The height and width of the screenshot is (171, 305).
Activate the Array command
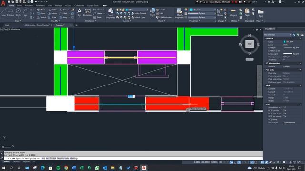(x=63, y=17)
